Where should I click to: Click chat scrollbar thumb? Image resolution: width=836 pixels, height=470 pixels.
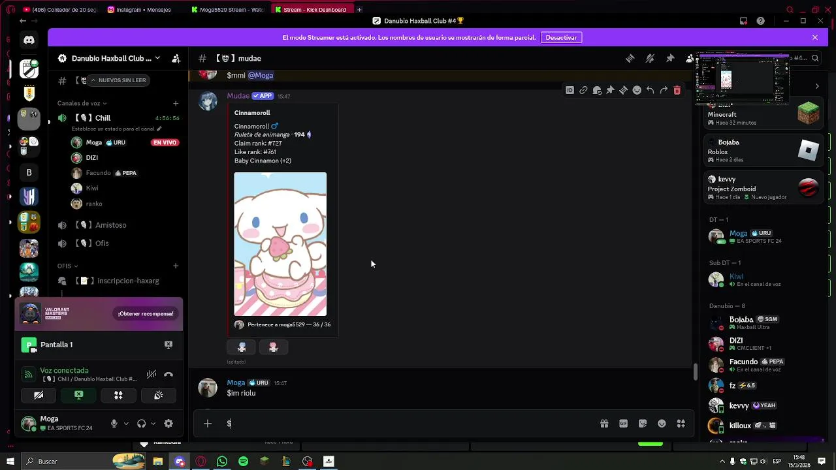pos(695,371)
